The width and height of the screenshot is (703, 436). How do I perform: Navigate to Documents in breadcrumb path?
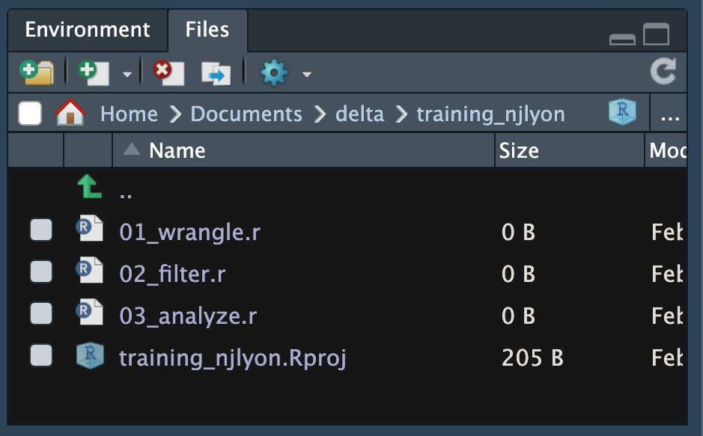[246, 114]
